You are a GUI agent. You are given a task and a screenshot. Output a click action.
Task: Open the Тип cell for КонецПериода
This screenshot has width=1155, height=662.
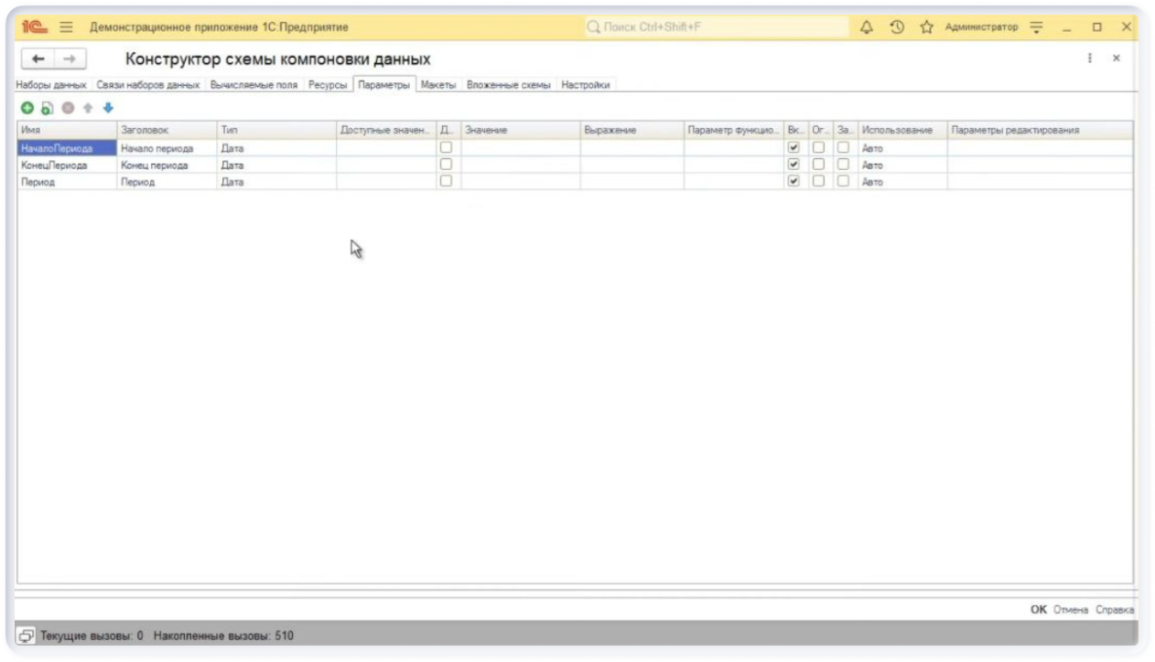point(275,165)
